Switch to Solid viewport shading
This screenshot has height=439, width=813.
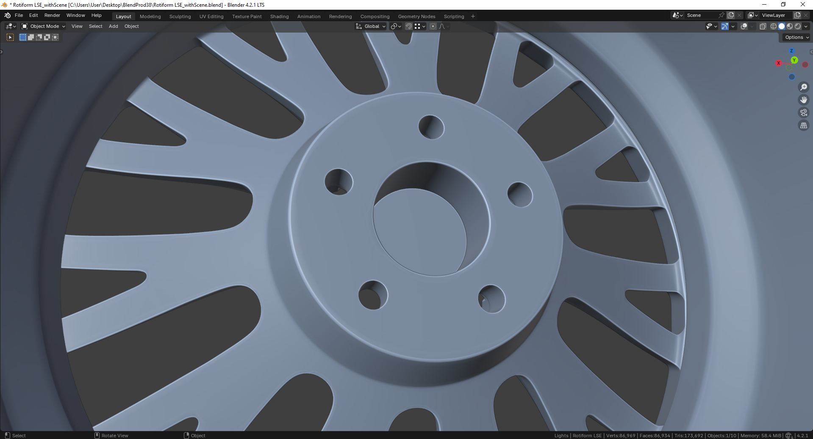[x=782, y=26]
